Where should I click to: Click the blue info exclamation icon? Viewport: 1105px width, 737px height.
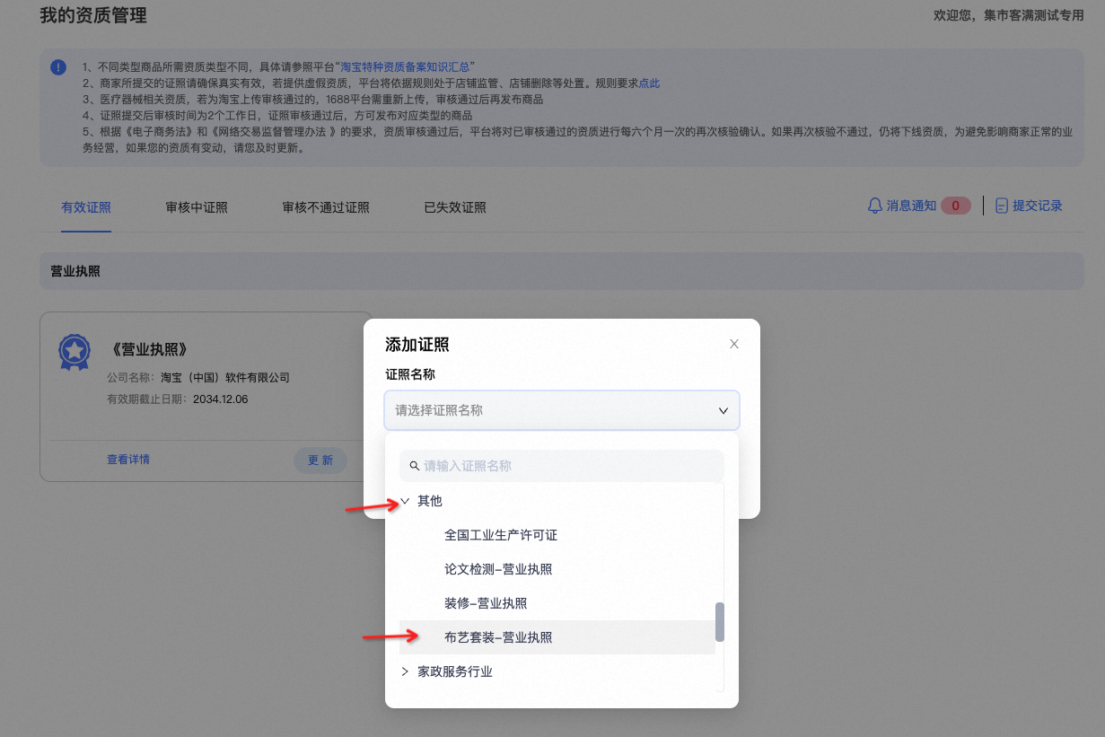(58, 67)
